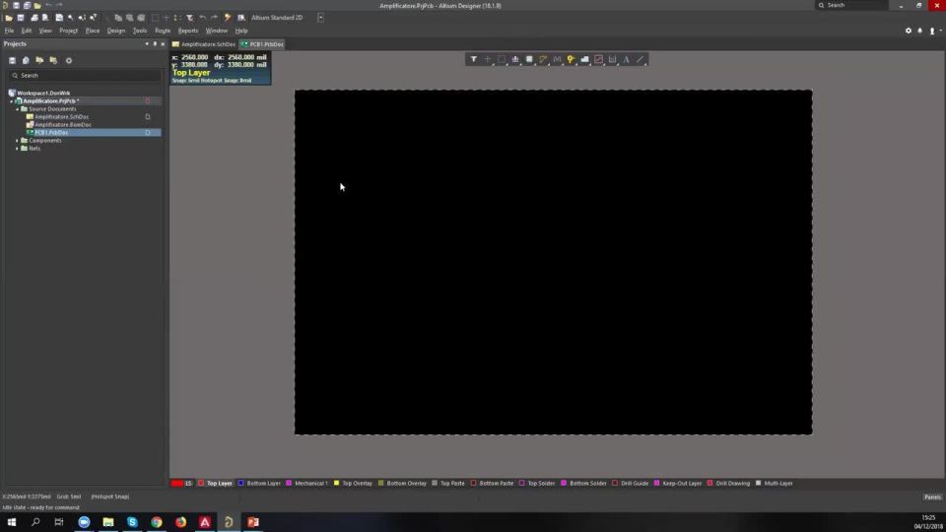
Task: Click compile icon in Projects panel toolbar
Action: pos(26,60)
